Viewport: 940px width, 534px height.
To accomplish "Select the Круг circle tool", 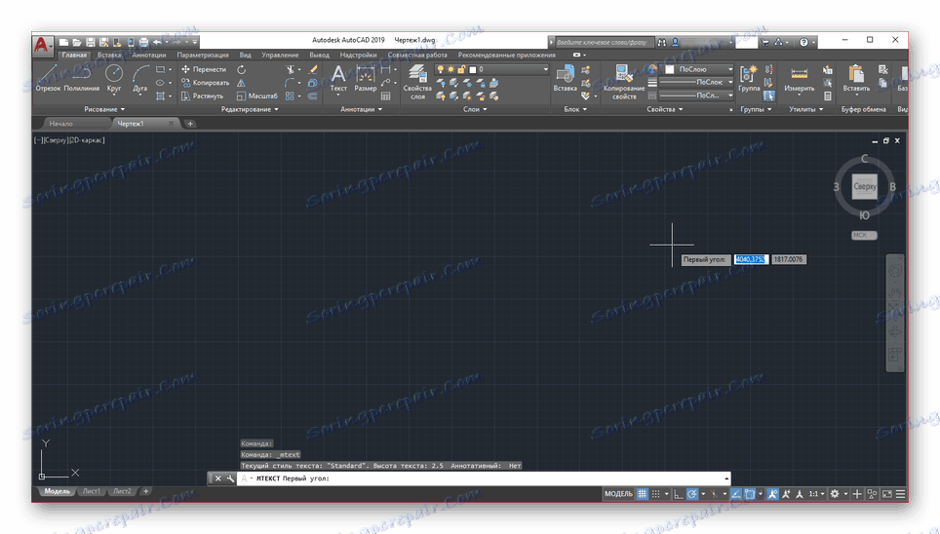I will [114, 79].
